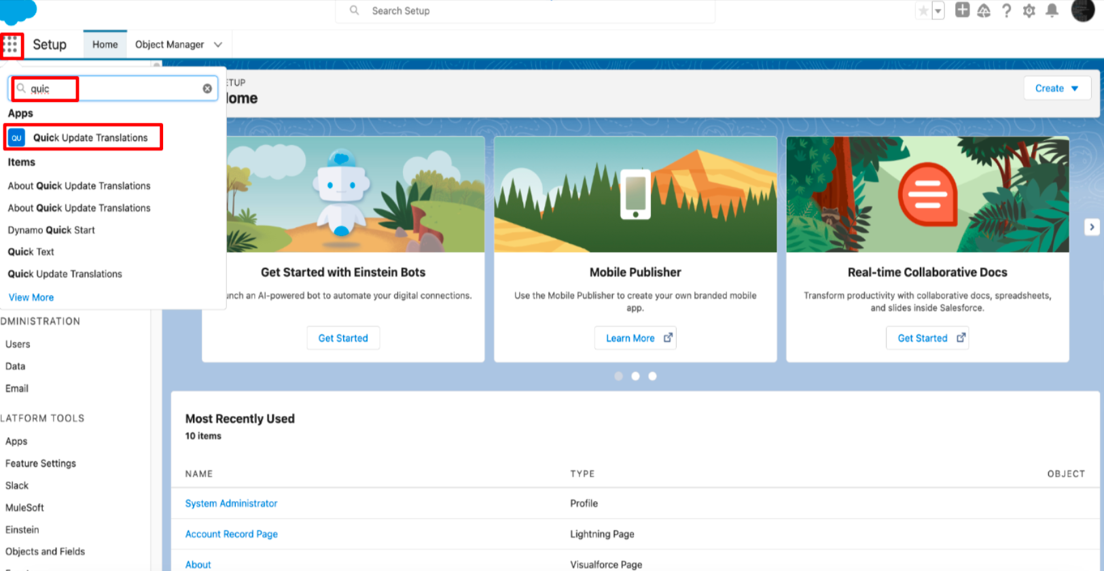Viewport: 1104px width, 571px height.
Task: Open the App Launcher dots icon
Action: (12, 46)
